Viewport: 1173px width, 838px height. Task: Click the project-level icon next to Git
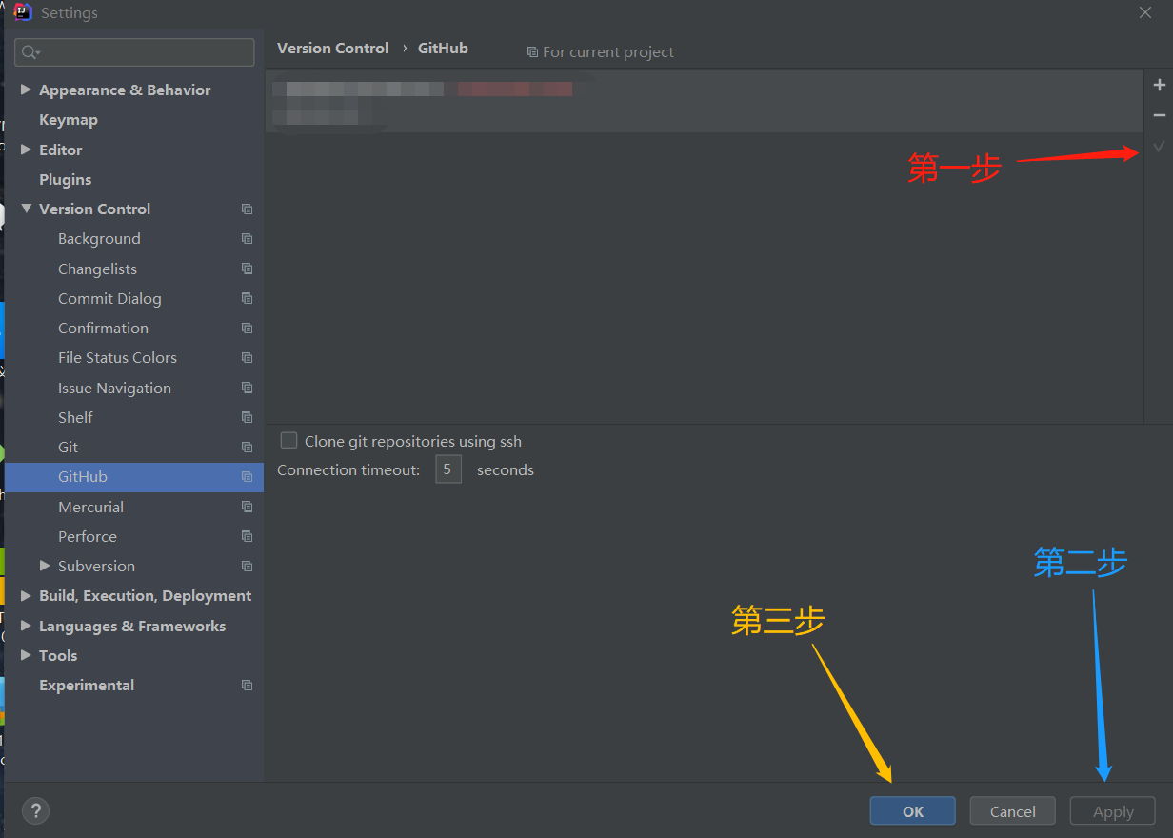[248, 448]
